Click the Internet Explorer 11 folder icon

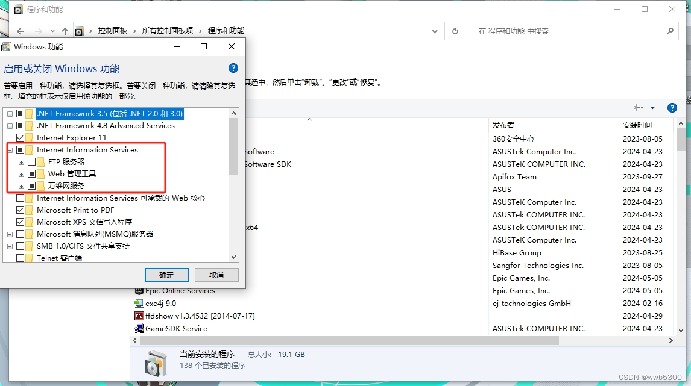point(30,138)
